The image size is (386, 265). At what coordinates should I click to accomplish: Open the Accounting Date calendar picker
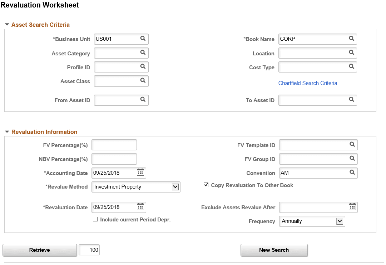(x=140, y=172)
